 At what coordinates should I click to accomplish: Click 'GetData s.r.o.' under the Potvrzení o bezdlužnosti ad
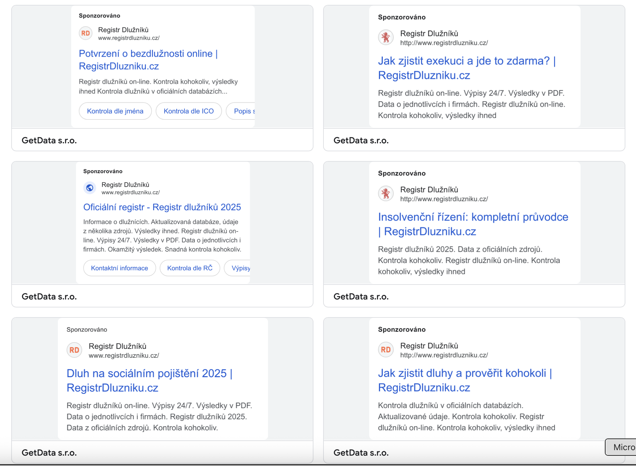click(x=49, y=140)
